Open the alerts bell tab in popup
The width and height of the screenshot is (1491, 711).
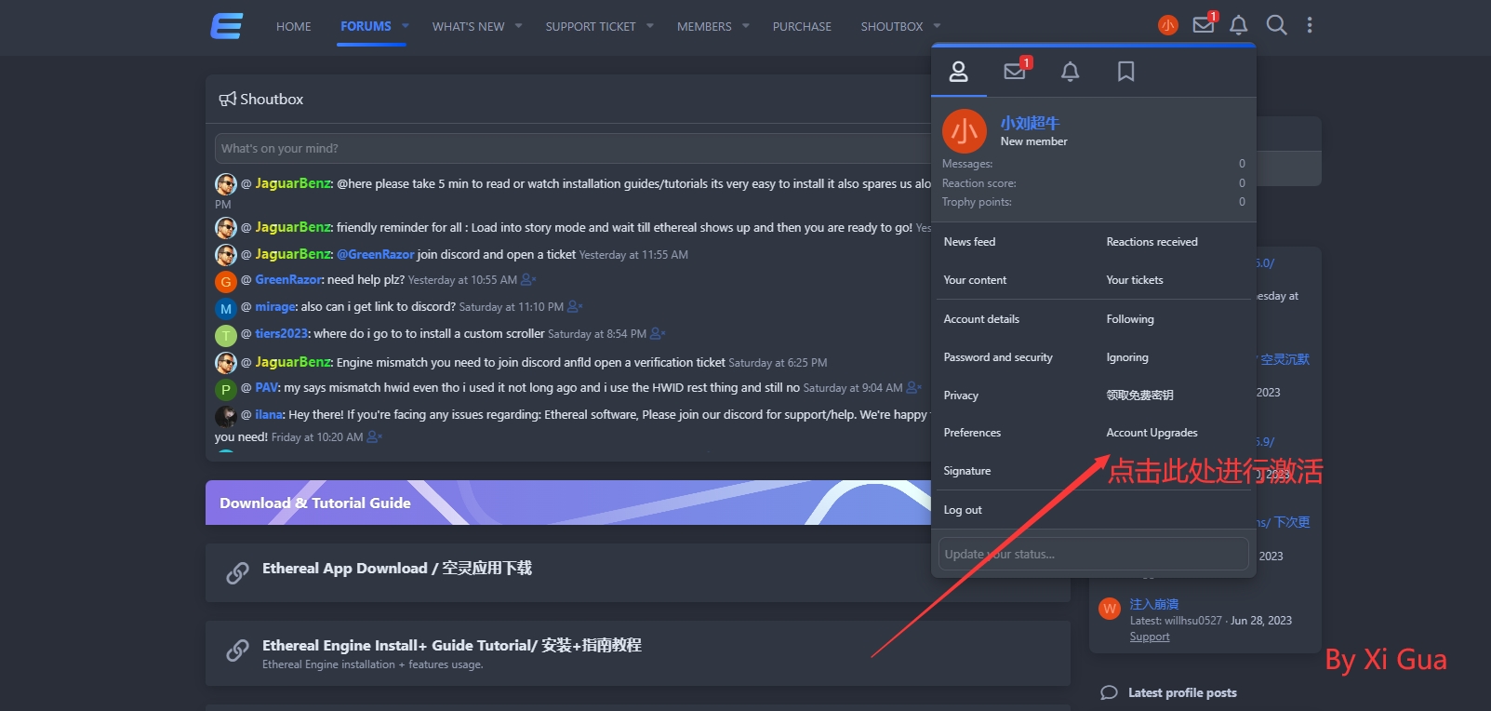pyautogui.click(x=1071, y=72)
